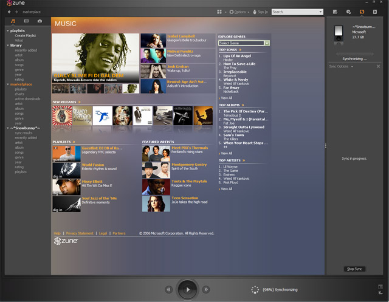389x302 pixels.
Task: Open rating under library
Action: (19, 80)
